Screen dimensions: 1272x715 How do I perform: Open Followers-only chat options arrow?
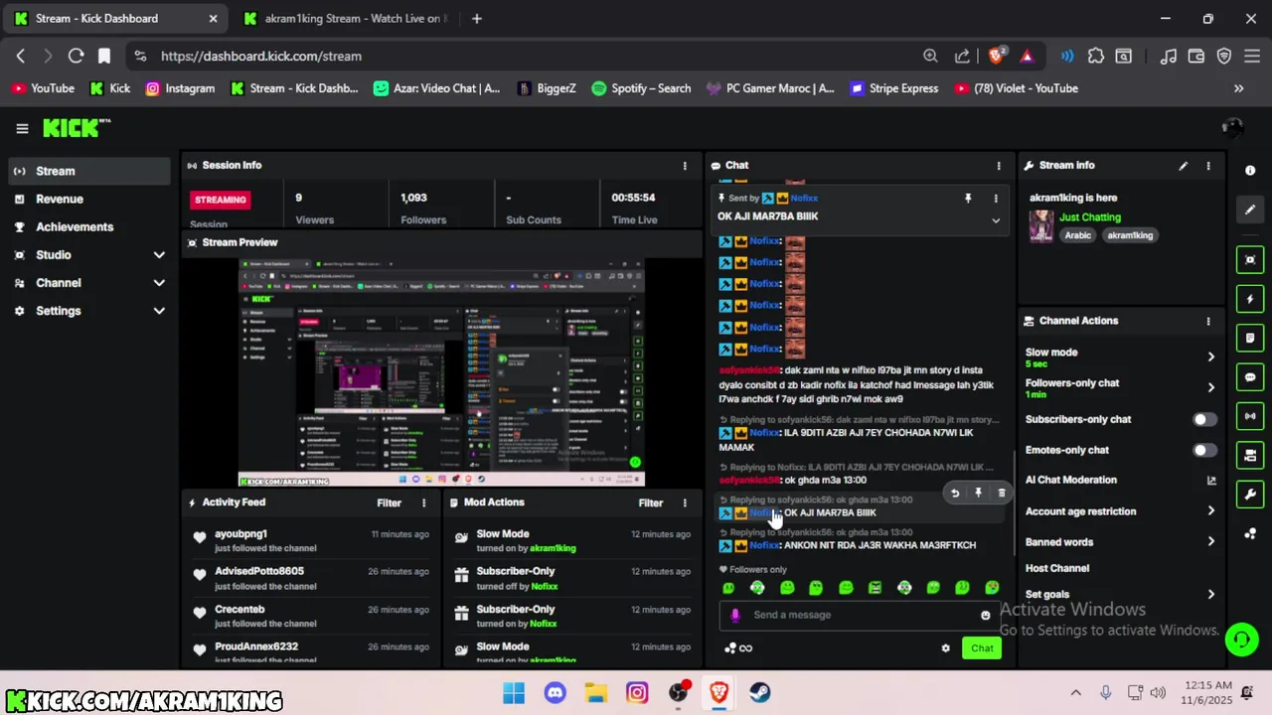[x=1210, y=387]
